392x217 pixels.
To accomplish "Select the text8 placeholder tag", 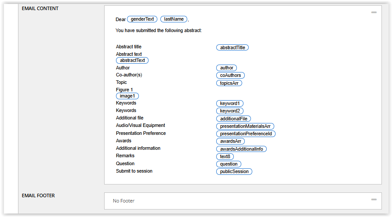I will pyautogui.click(x=225, y=156).
